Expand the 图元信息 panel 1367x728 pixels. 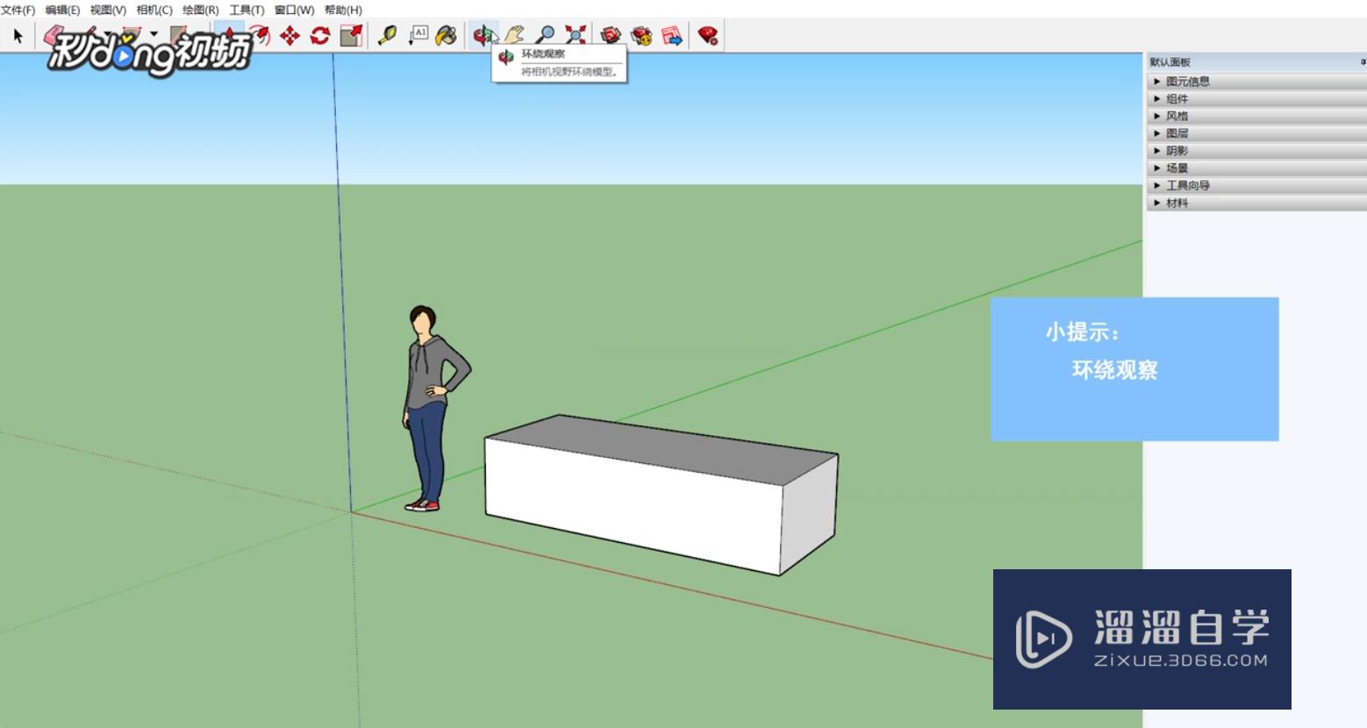(1256, 81)
